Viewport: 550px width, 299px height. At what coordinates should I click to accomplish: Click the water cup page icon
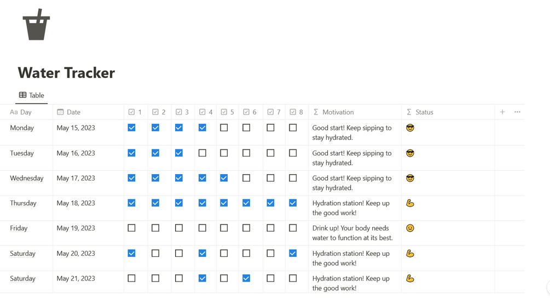pyautogui.click(x=36, y=25)
